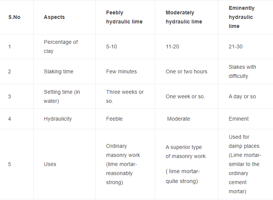Select the "Moderately hydraulic lime" header
The image size is (273, 200).
184,17
